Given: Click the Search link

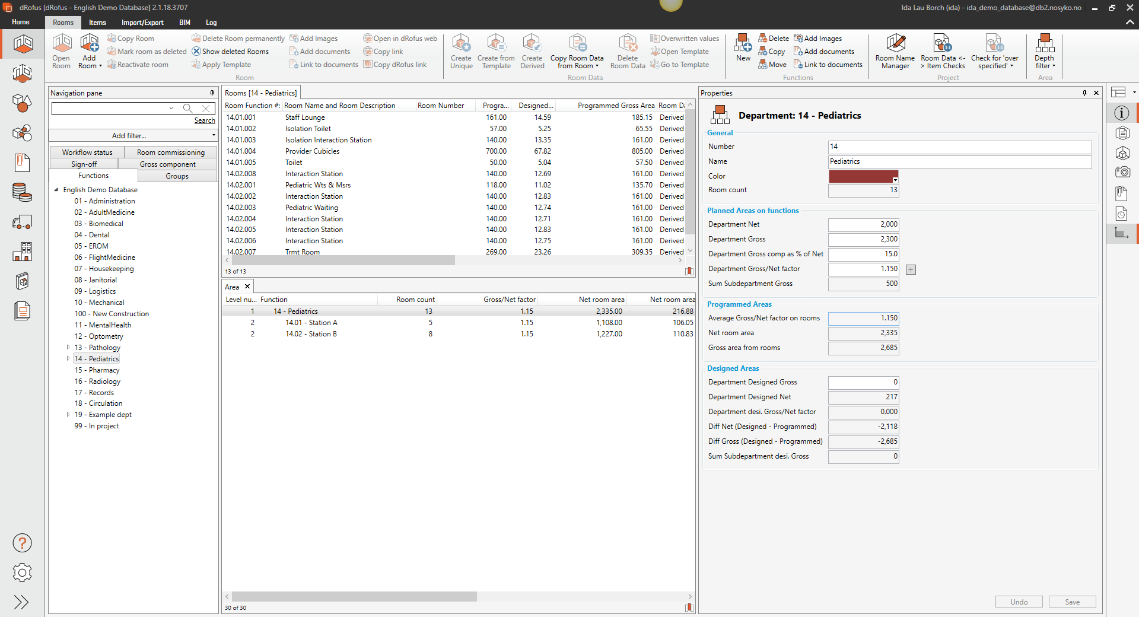Looking at the screenshot, I should (x=205, y=120).
